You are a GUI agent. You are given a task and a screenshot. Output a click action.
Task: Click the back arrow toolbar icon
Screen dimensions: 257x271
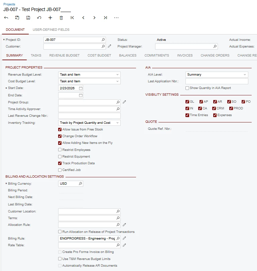6,18
